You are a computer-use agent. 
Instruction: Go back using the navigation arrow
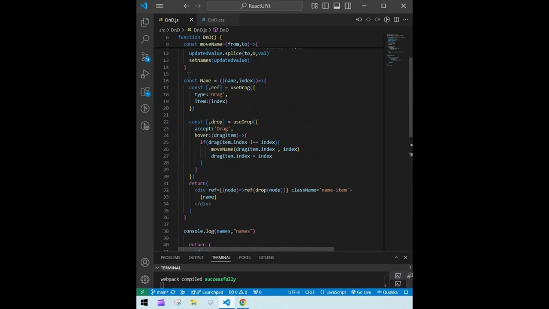(187, 6)
